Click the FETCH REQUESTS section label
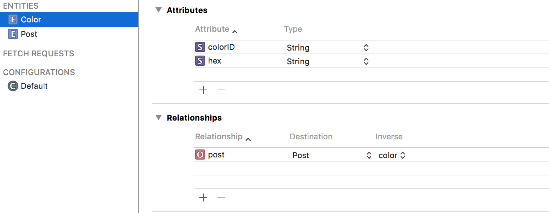 pyautogui.click(x=38, y=53)
